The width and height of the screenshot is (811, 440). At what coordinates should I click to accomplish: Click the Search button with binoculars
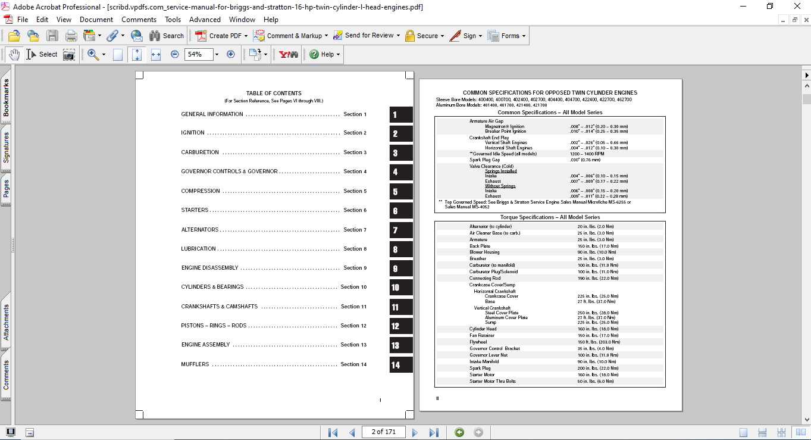click(x=167, y=36)
